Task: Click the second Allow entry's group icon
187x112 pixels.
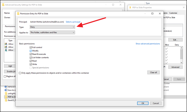Action: pos(6,47)
